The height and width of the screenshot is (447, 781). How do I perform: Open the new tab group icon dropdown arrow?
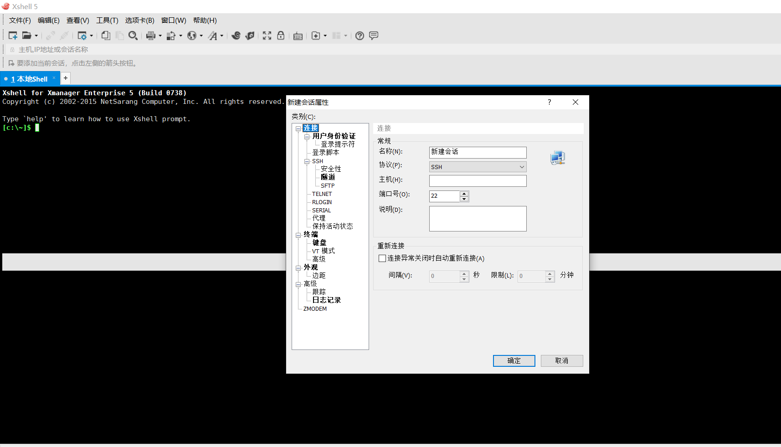pyautogui.click(x=325, y=36)
